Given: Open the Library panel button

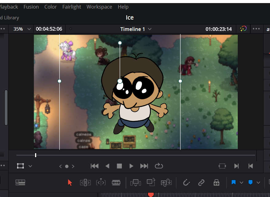Looking at the screenshot, I should (10, 18).
